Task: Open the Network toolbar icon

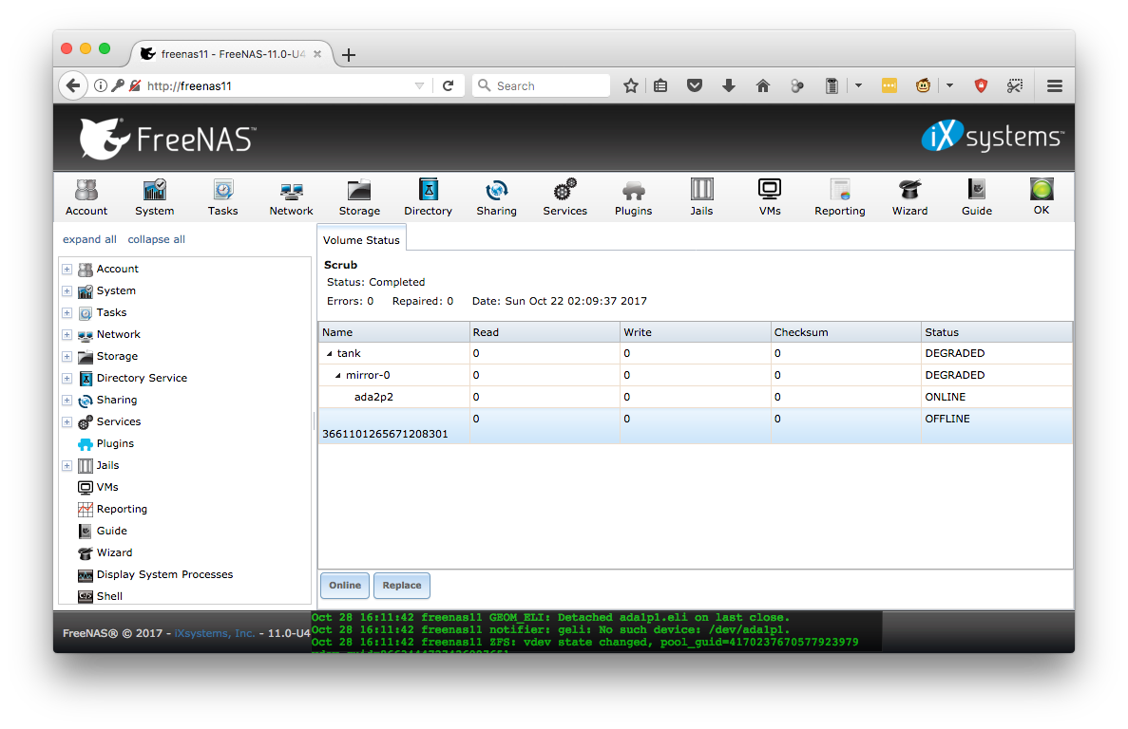Action: tap(292, 196)
